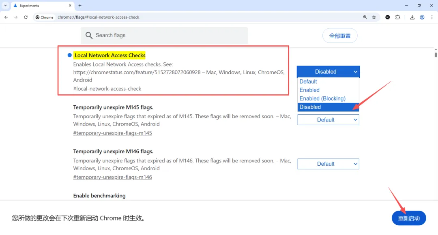Open a new tab with plus button
This screenshot has width=438, height=235.
click(x=80, y=6)
